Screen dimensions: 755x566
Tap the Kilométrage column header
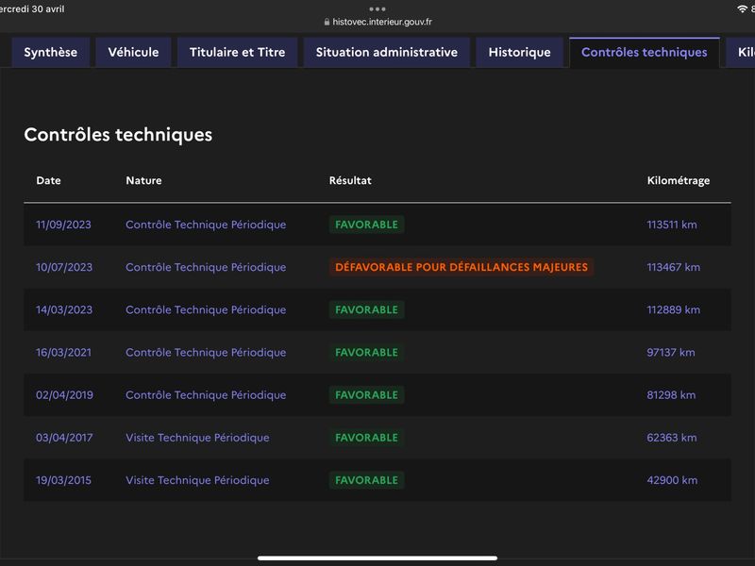pos(678,180)
